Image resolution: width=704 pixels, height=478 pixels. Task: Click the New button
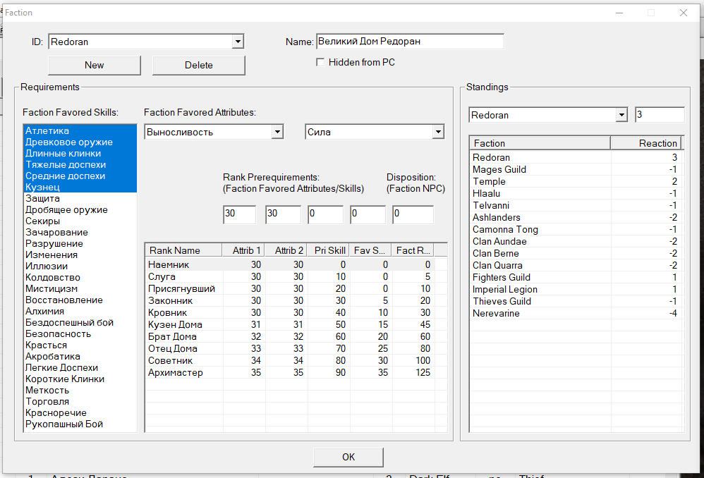point(95,65)
